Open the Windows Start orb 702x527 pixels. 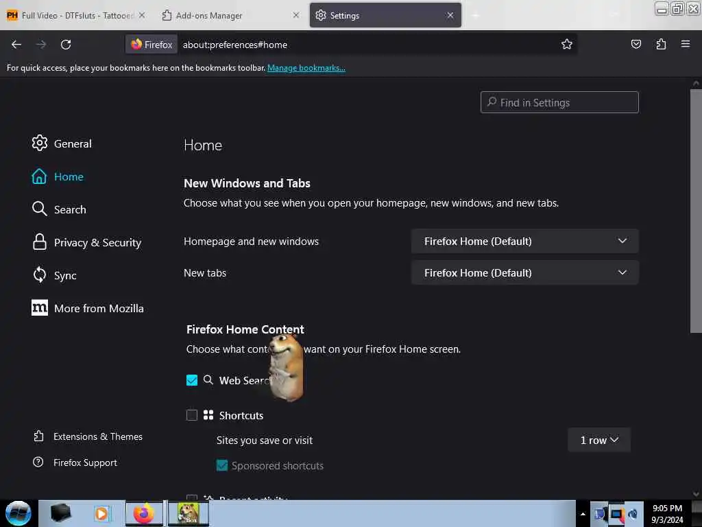pos(18,513)
